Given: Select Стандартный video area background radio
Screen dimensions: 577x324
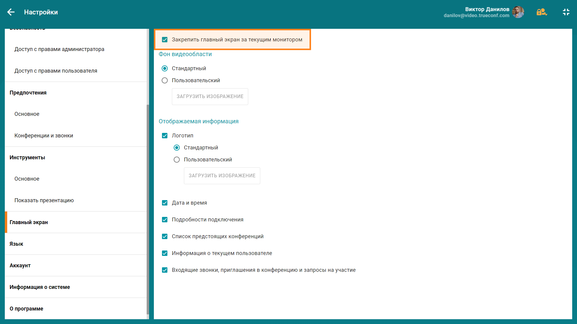Looking at the screenshot, I should point(165,68).
